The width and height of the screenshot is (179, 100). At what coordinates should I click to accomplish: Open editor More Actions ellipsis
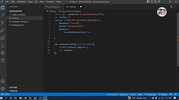coord(175,7)
